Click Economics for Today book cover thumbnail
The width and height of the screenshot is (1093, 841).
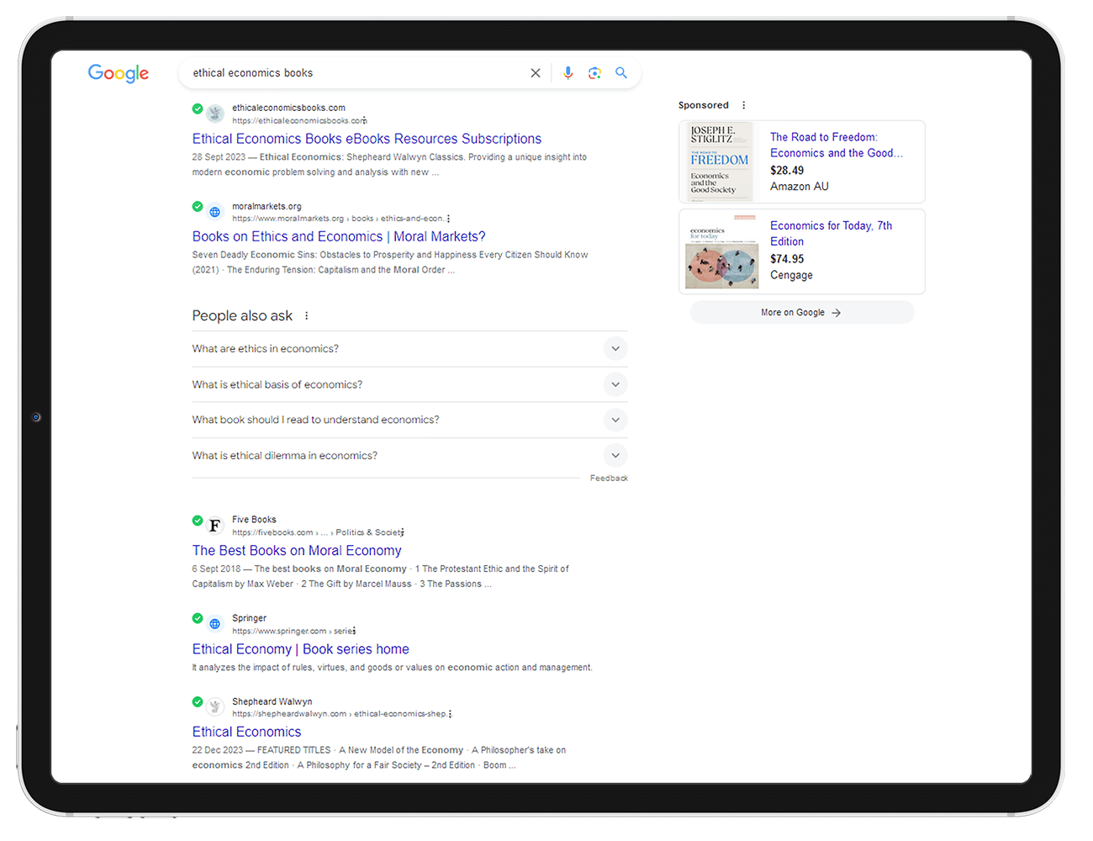[x=721, y=251]
